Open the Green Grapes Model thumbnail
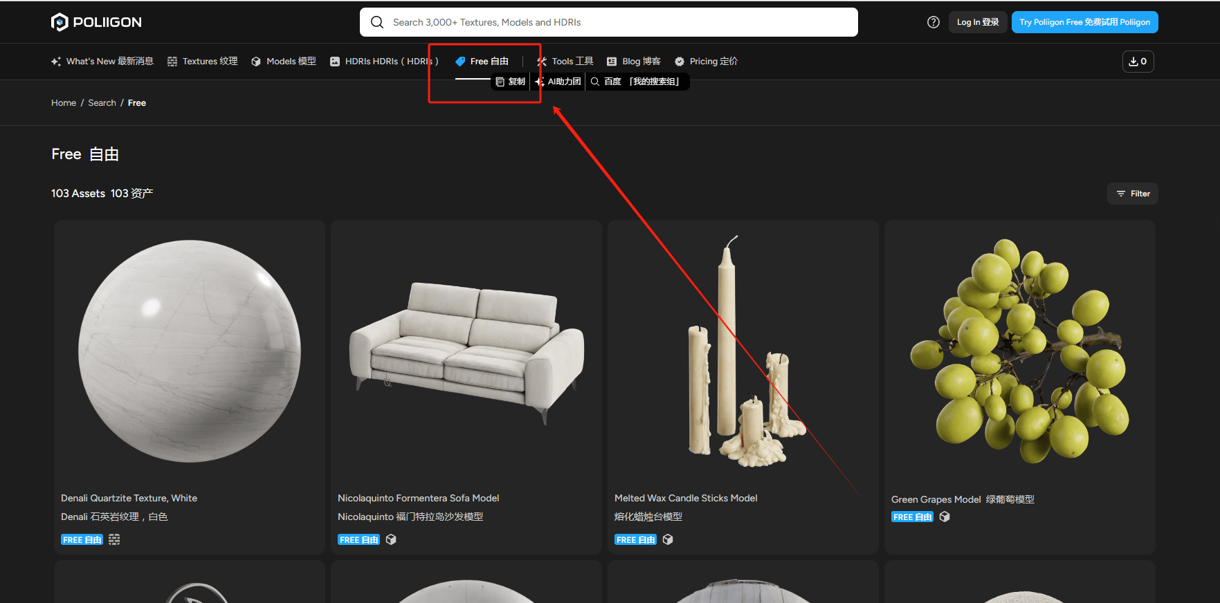The image size is (1220, 603). pos(1019,351)
